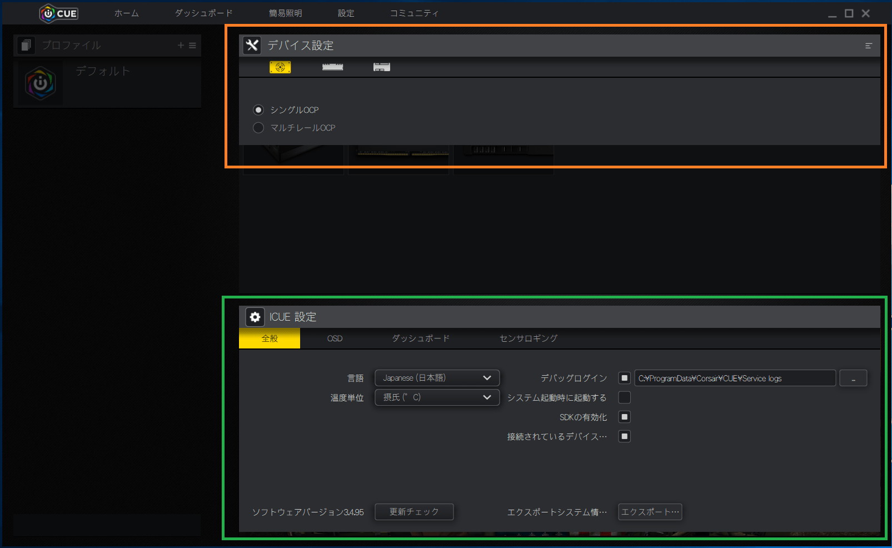Select the yellow power supply device icon

(280, 67)
